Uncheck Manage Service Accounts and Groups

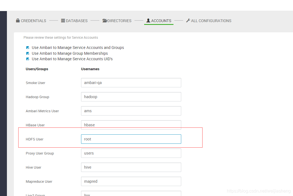pyautogui.click(x=28, y=48)
